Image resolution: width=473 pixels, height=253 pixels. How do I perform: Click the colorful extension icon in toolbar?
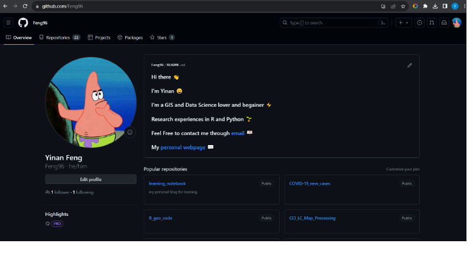(416, 6)
